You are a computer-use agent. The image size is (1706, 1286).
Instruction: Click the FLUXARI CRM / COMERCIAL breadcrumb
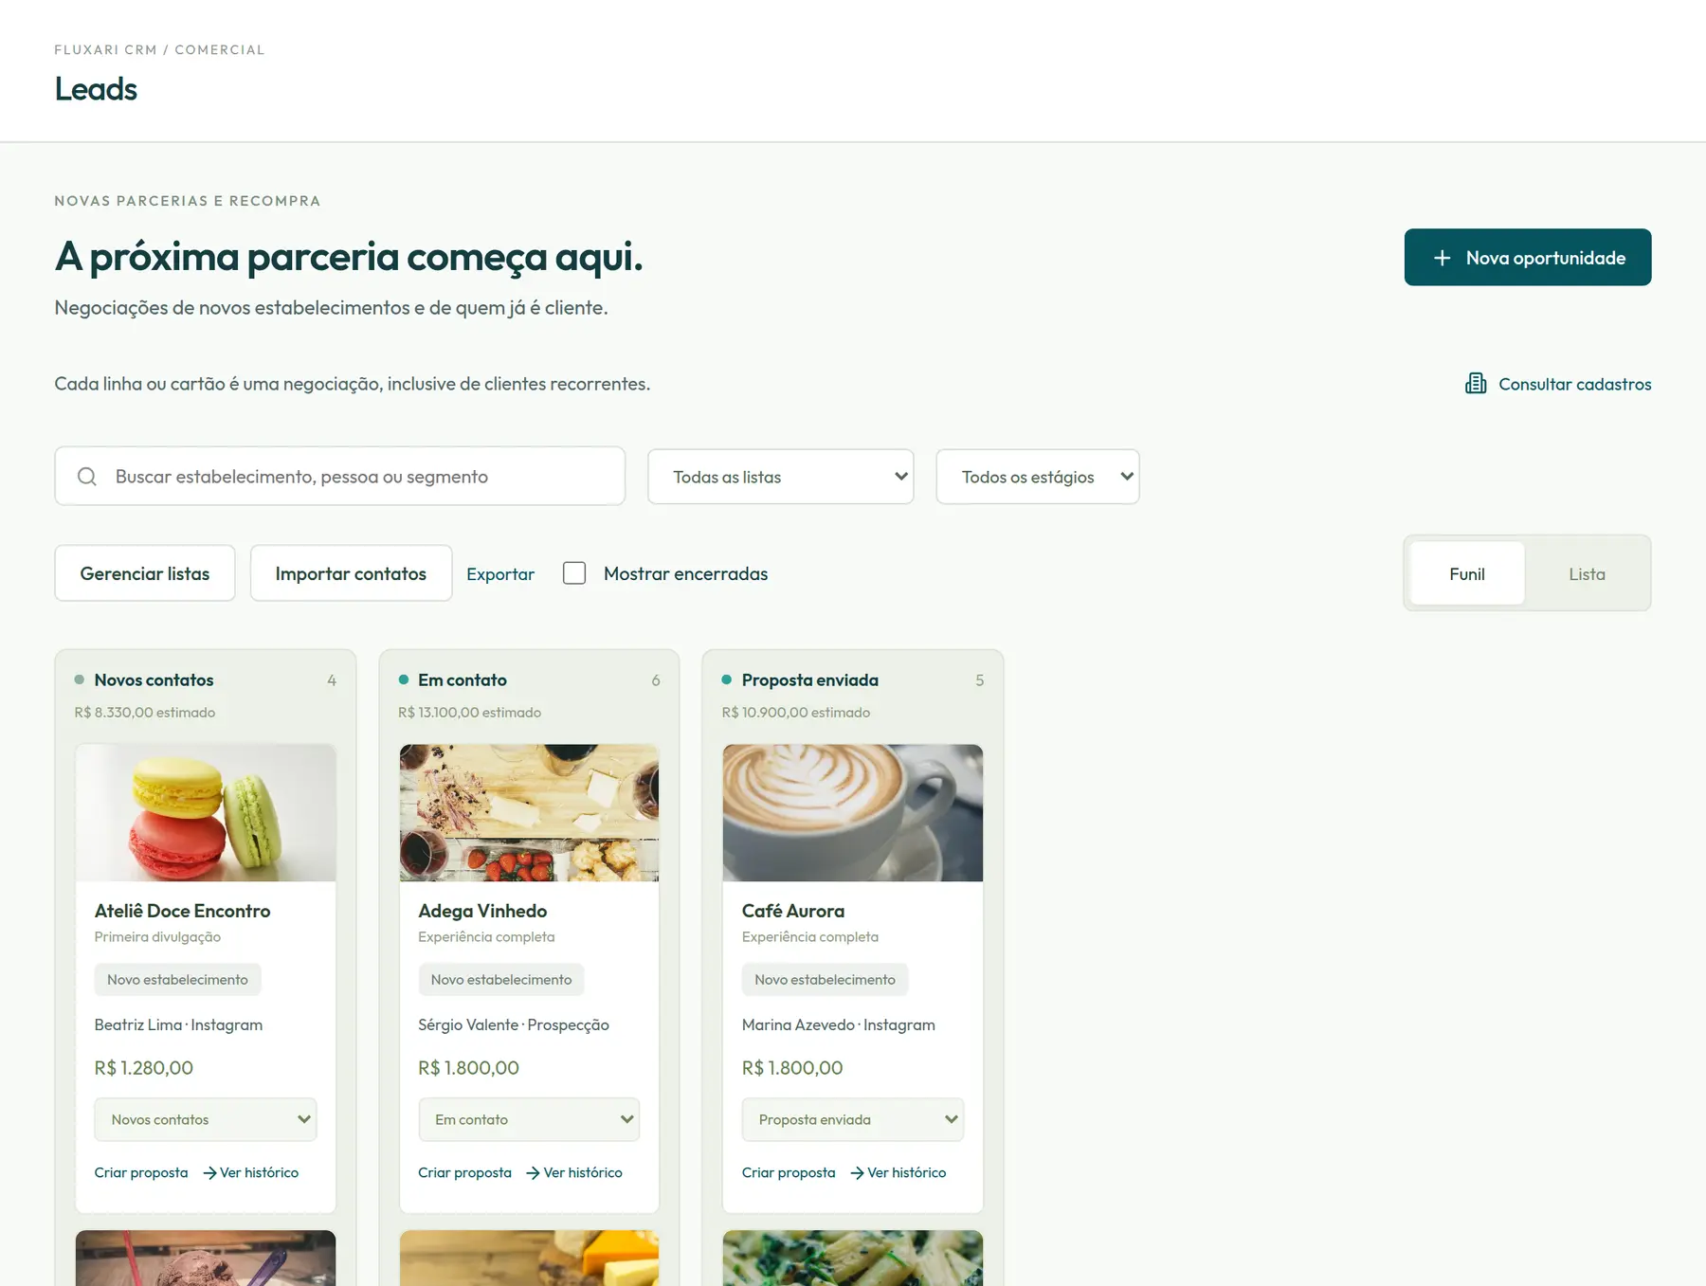click(x=159, y=49)
